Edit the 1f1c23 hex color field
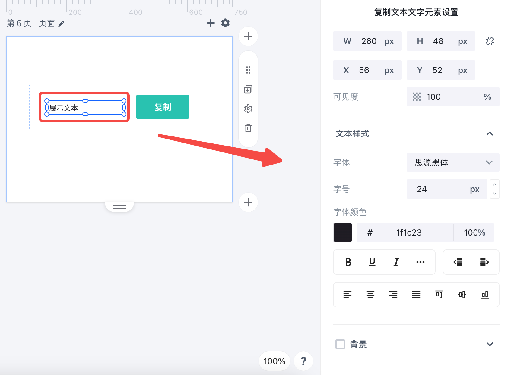This screenshot has width=511, height=375. [419, 232]
